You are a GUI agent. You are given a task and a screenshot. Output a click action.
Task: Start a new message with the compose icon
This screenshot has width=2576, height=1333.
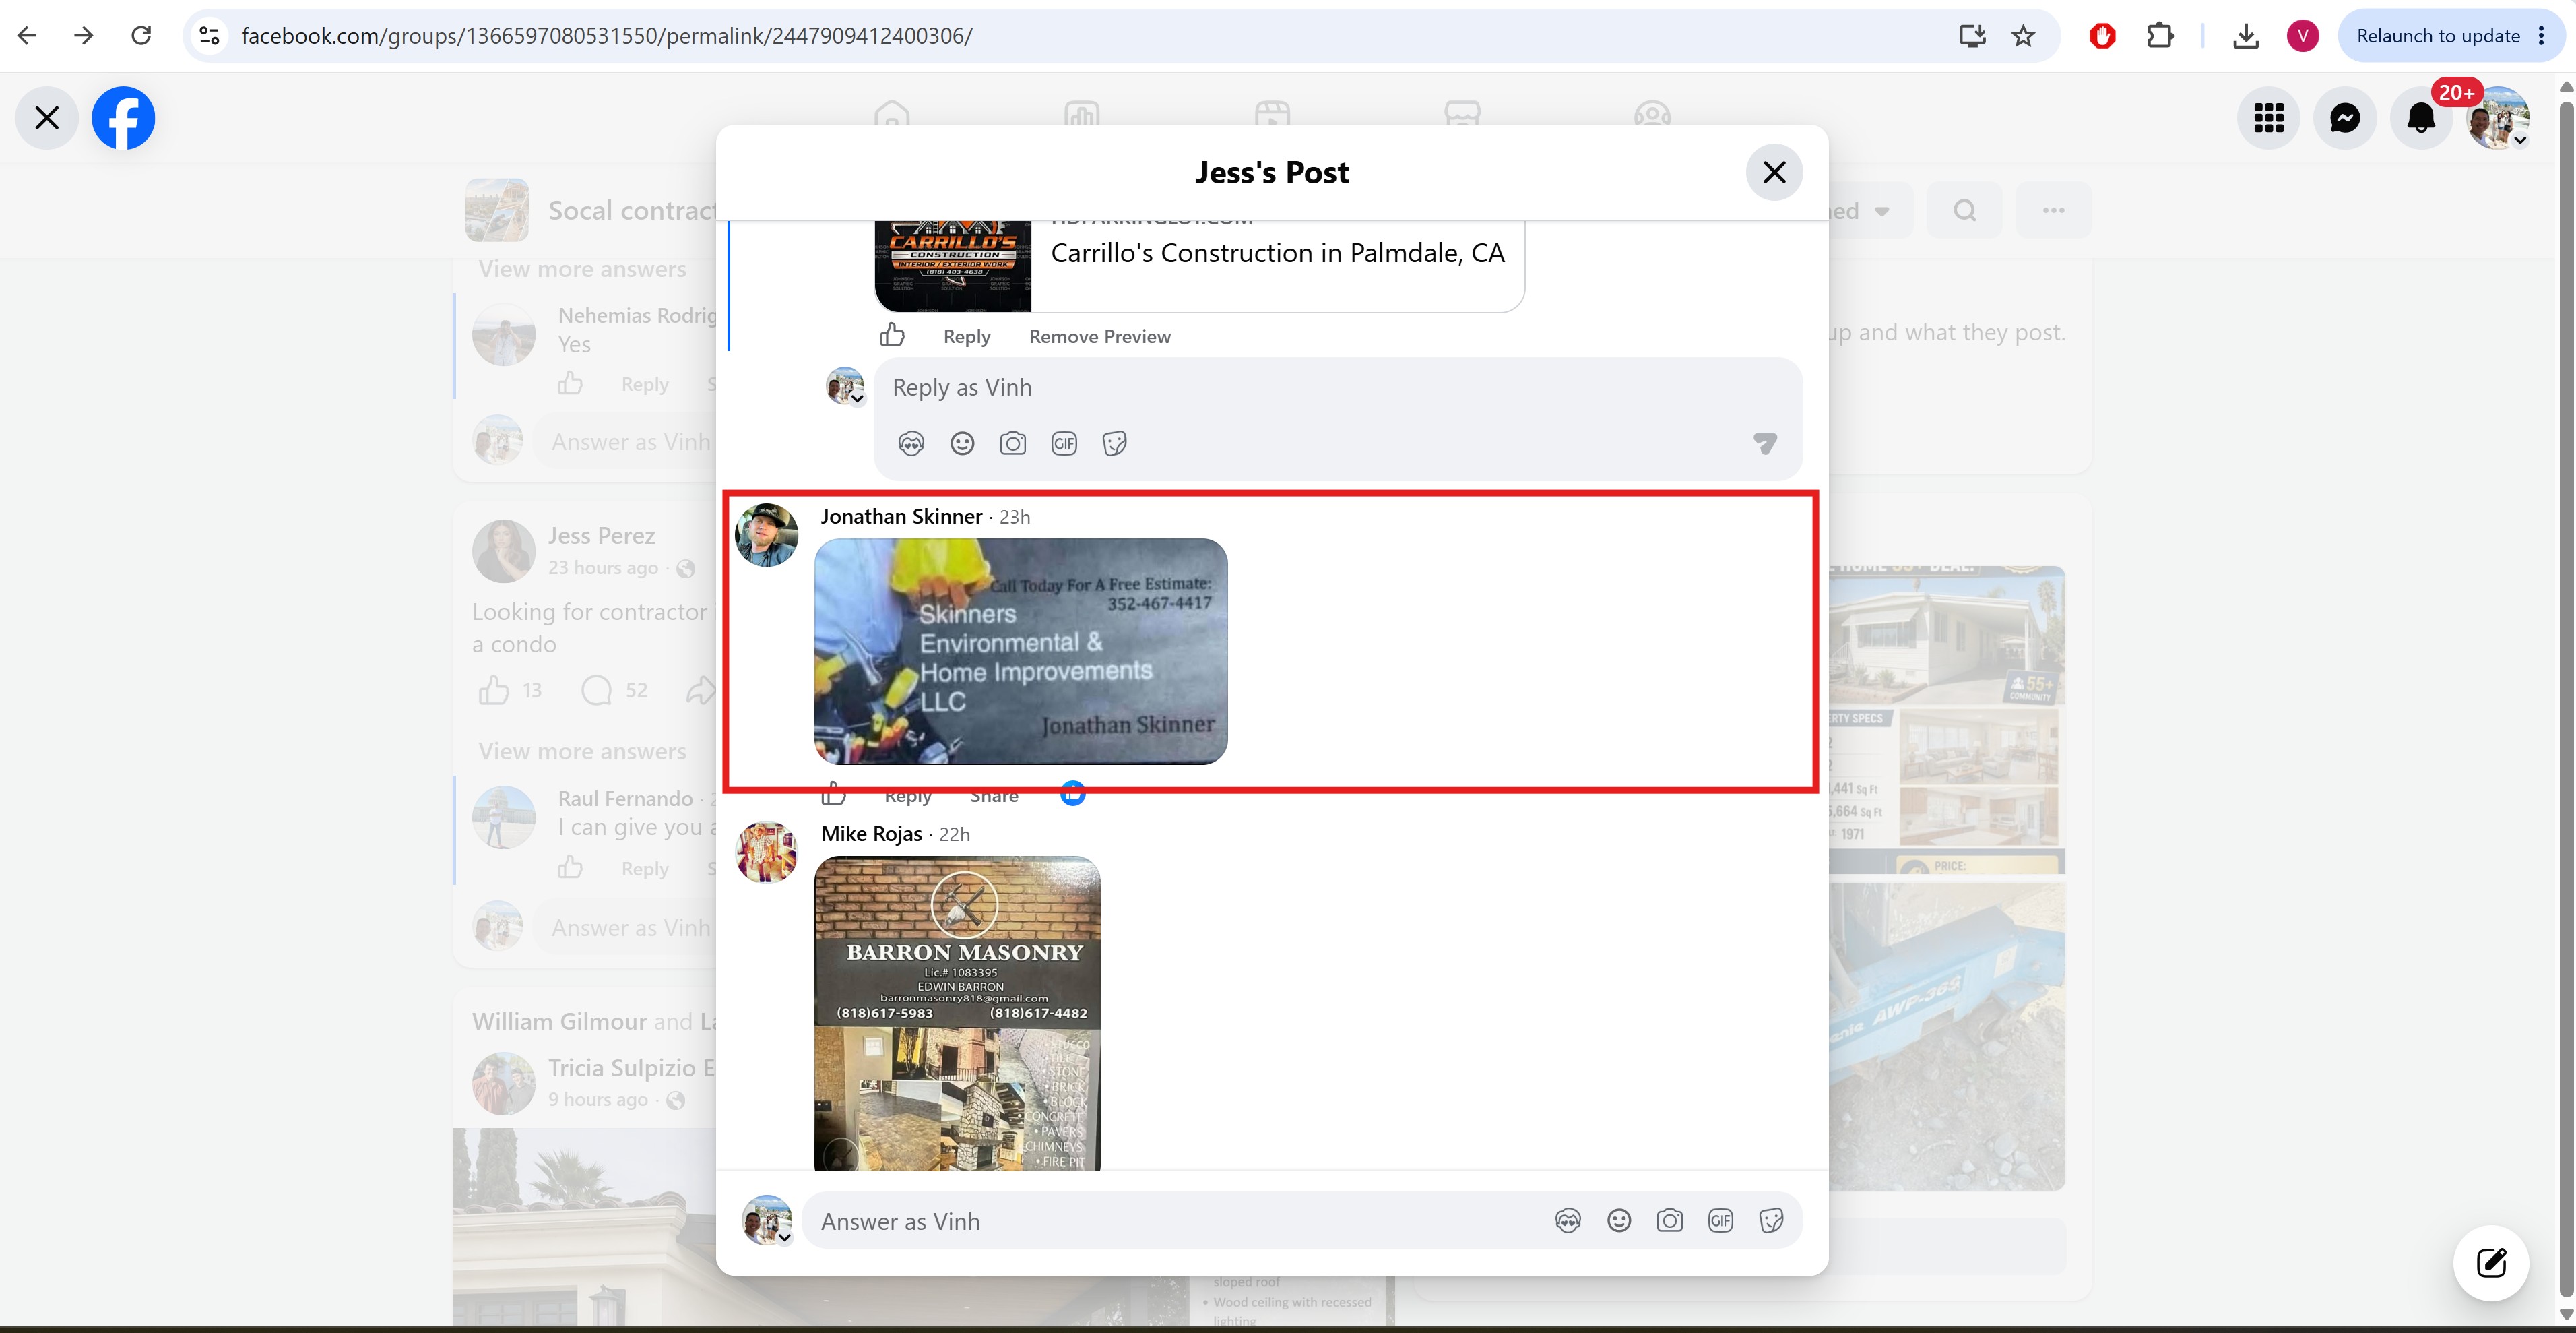(2491, 1263)
